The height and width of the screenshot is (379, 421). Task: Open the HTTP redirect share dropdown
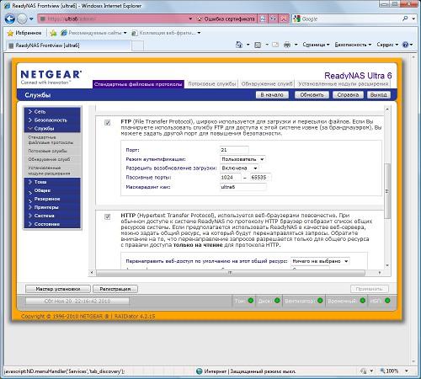pyautogui.click(x=320, y=261)
